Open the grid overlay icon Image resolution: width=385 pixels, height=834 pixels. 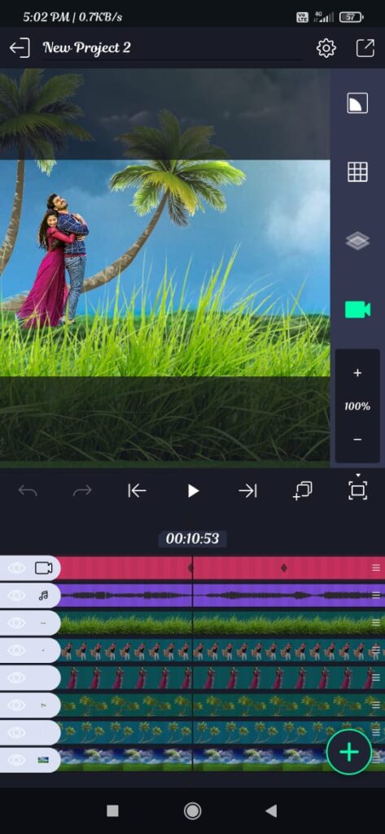pos(357,172)
